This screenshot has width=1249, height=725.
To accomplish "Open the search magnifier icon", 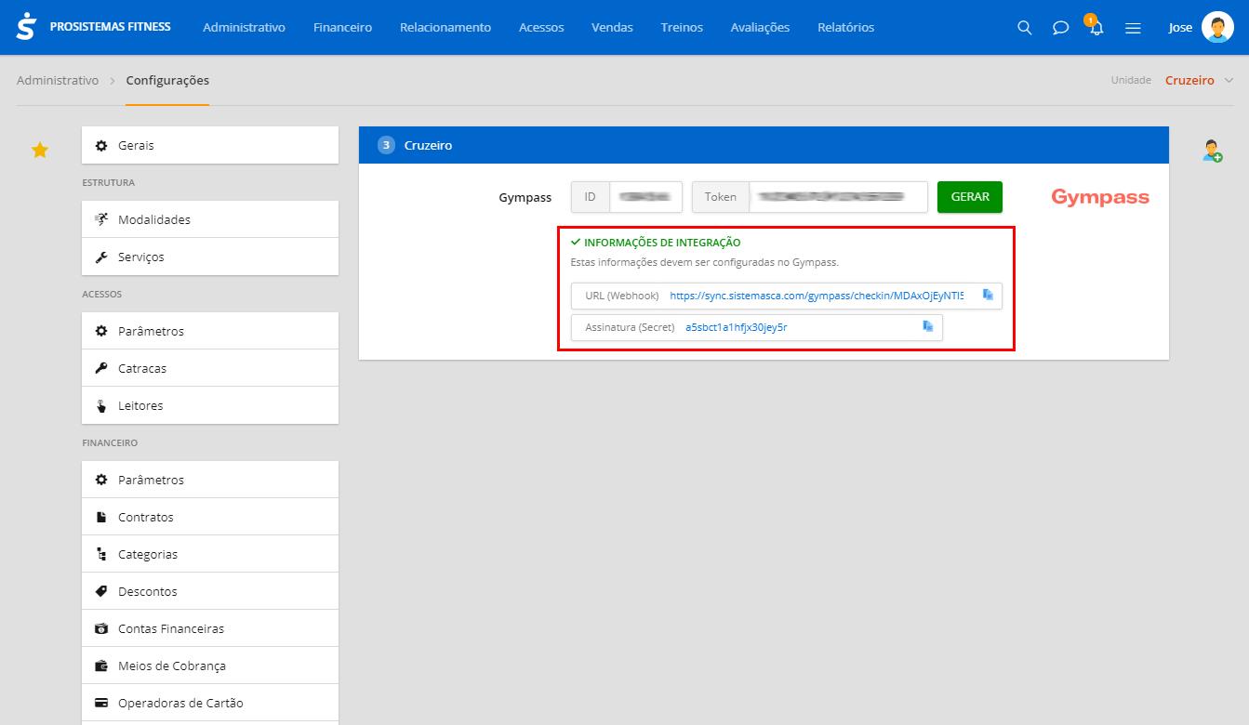I will tap(1025, 28).
